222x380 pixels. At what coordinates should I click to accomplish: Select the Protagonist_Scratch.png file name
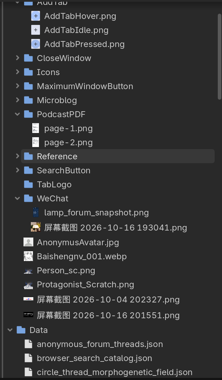tap(86, 285)
